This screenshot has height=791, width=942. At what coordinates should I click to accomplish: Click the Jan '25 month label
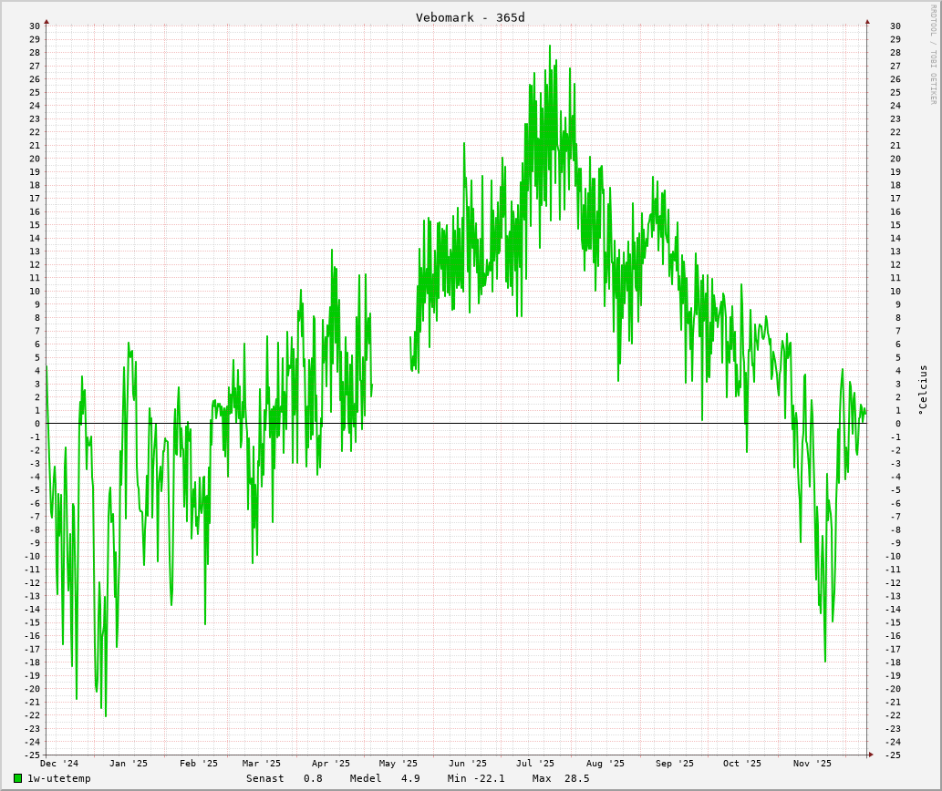click(x=129, y=764)
